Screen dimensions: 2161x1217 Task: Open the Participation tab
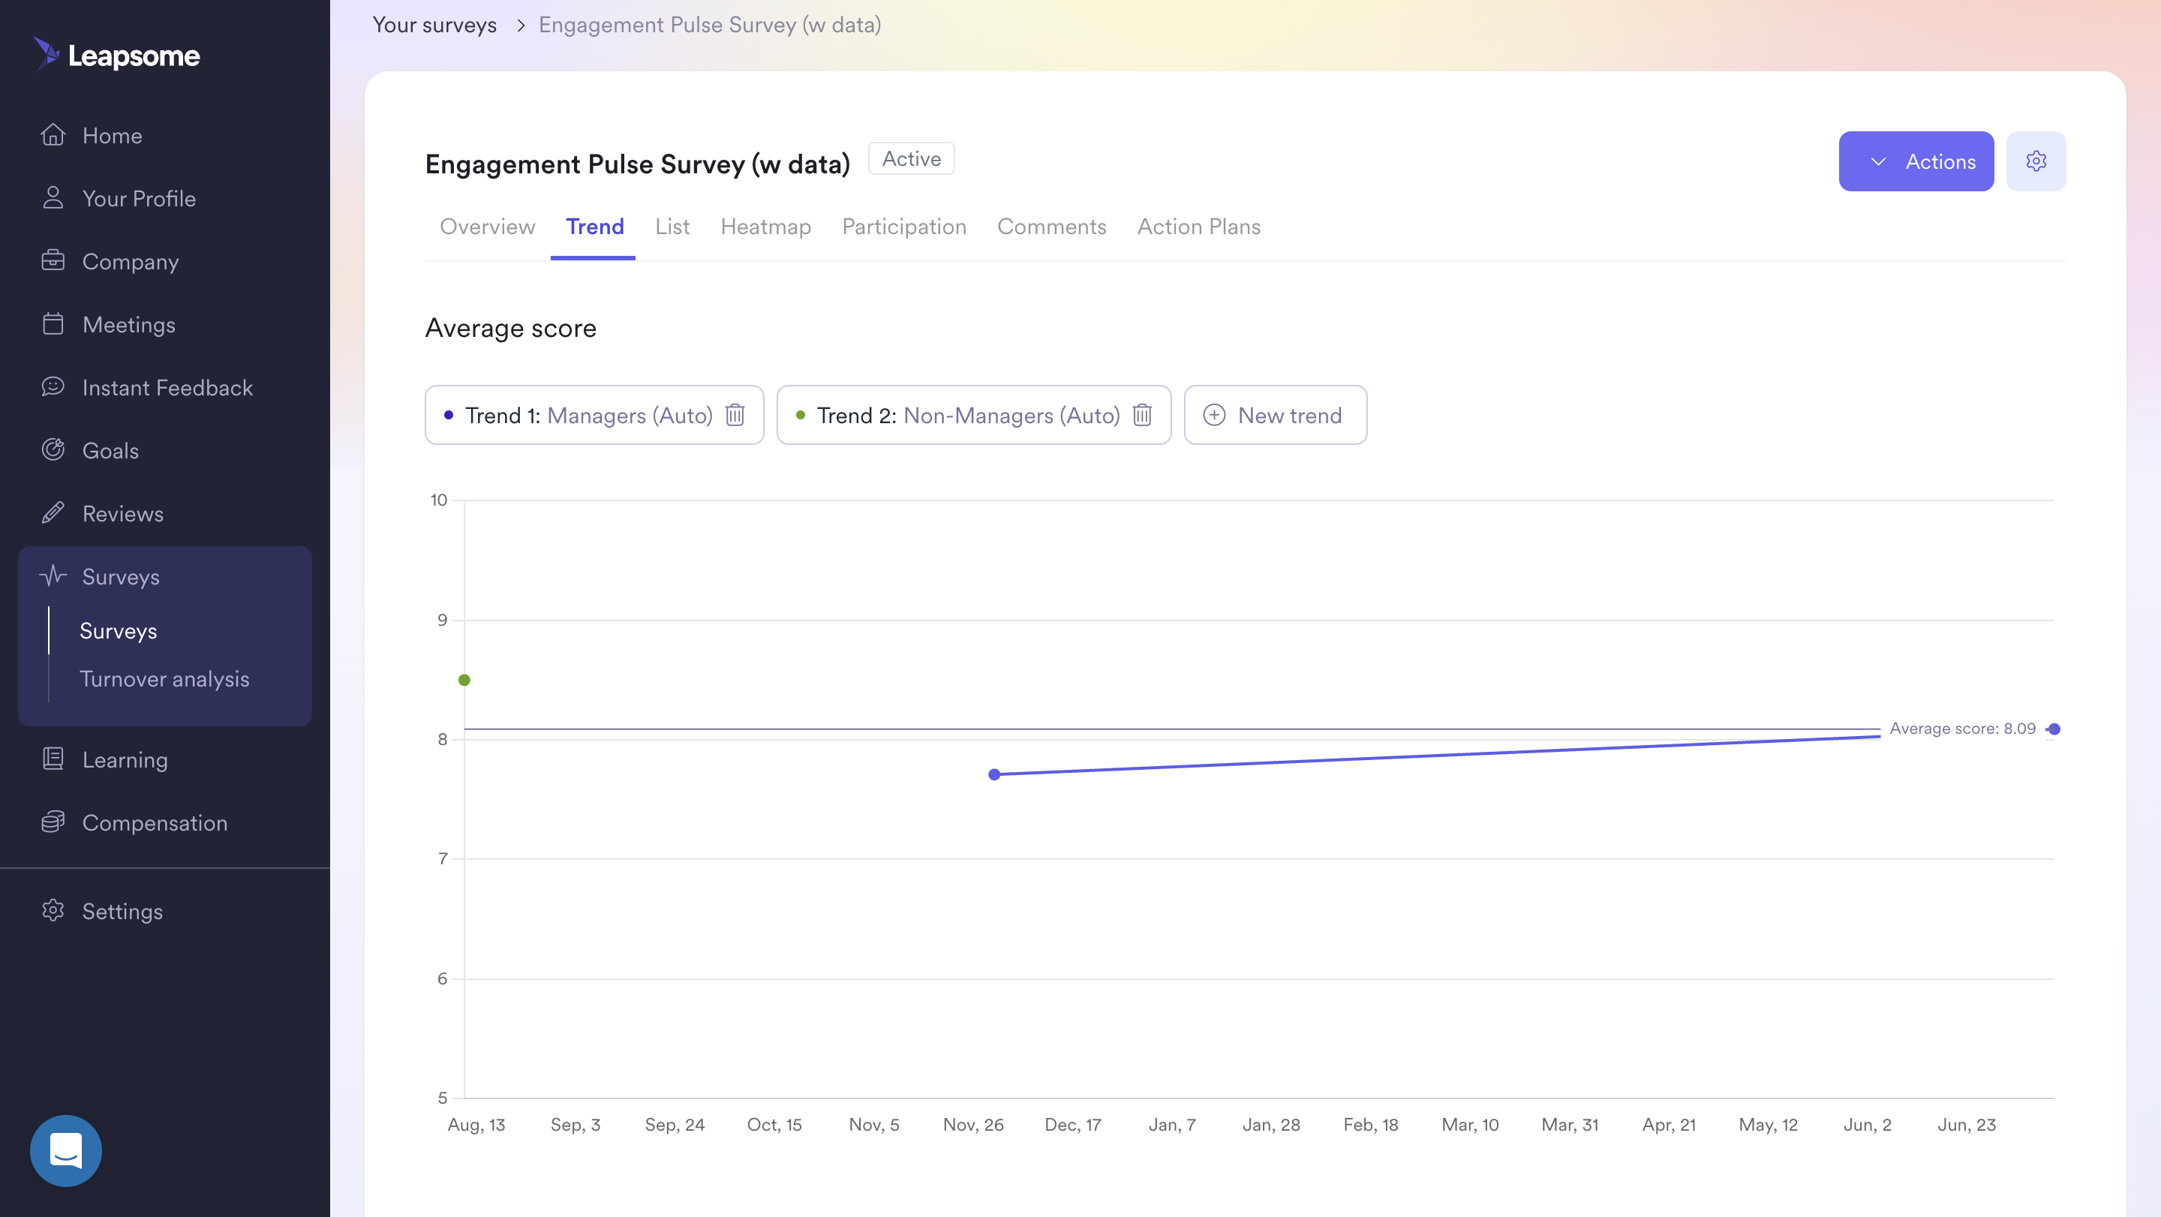click(903, 227)
